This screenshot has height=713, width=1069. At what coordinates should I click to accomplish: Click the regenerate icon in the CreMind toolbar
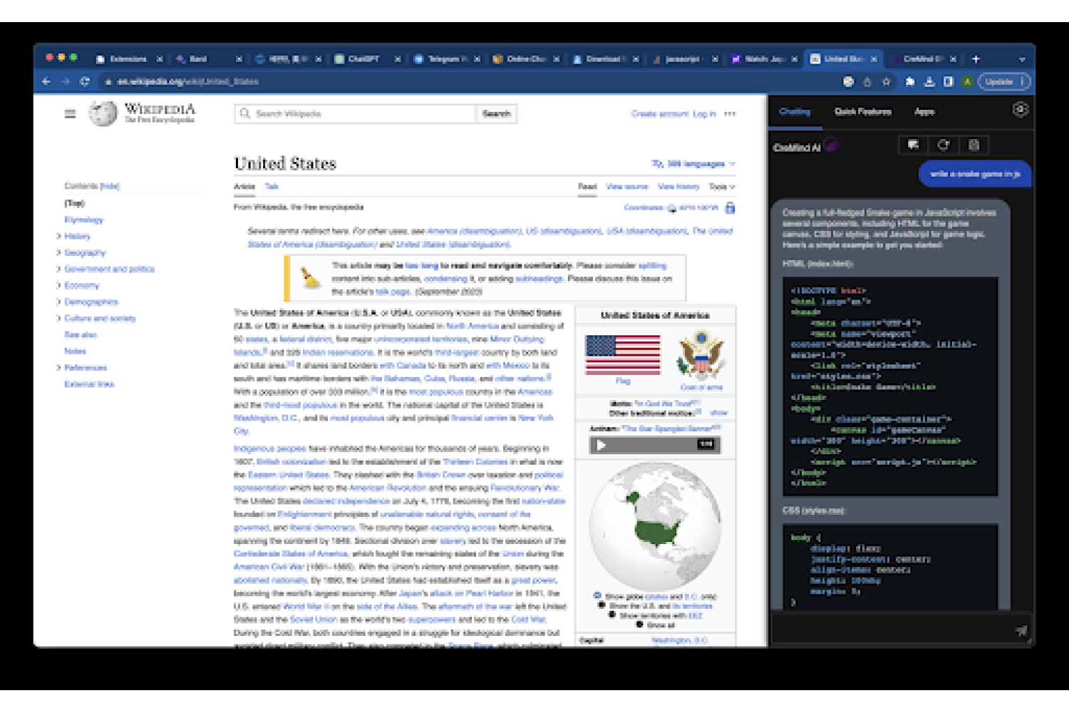944,145
